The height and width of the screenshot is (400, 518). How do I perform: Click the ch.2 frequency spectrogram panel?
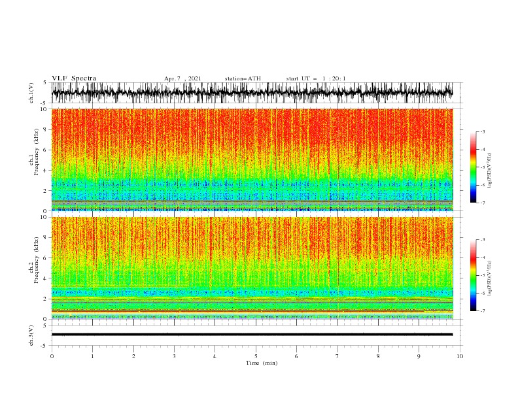click(252, 268)
